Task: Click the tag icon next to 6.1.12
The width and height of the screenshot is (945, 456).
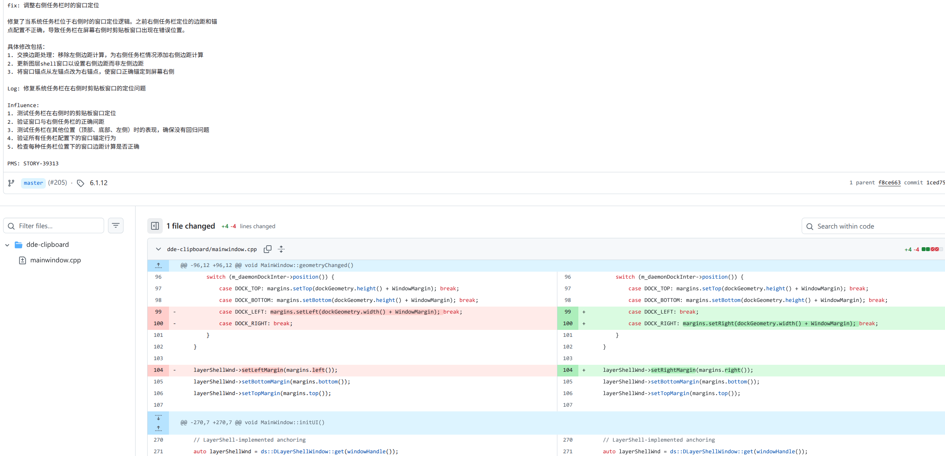Action: click(80, 183)
